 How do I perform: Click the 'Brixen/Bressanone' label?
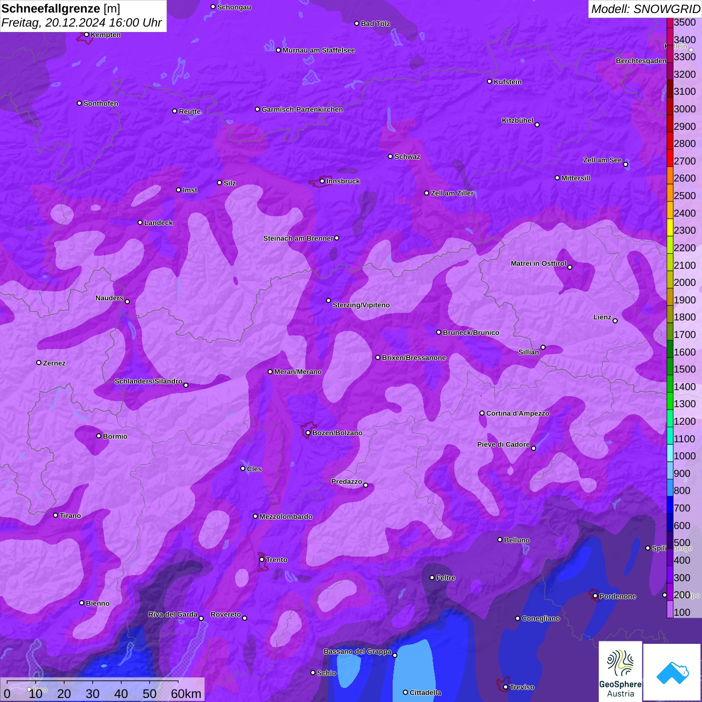(414, 358)
